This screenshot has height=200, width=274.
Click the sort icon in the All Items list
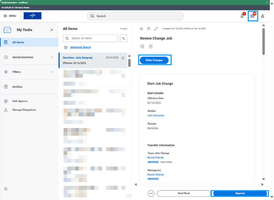[x=123, y=38]
